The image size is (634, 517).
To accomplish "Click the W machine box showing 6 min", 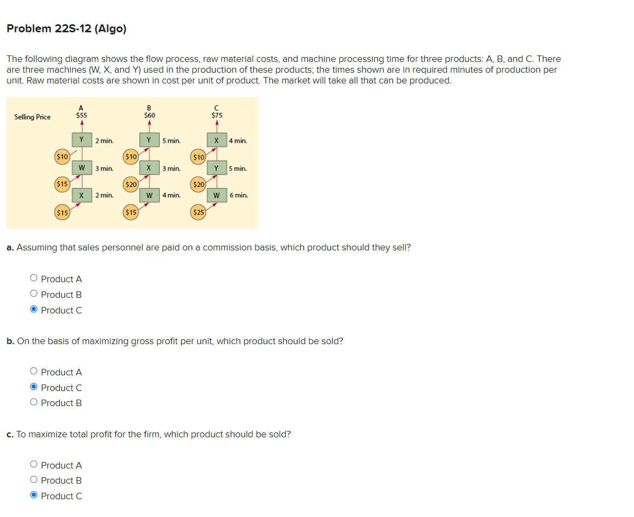I will [x=216, y=195].
